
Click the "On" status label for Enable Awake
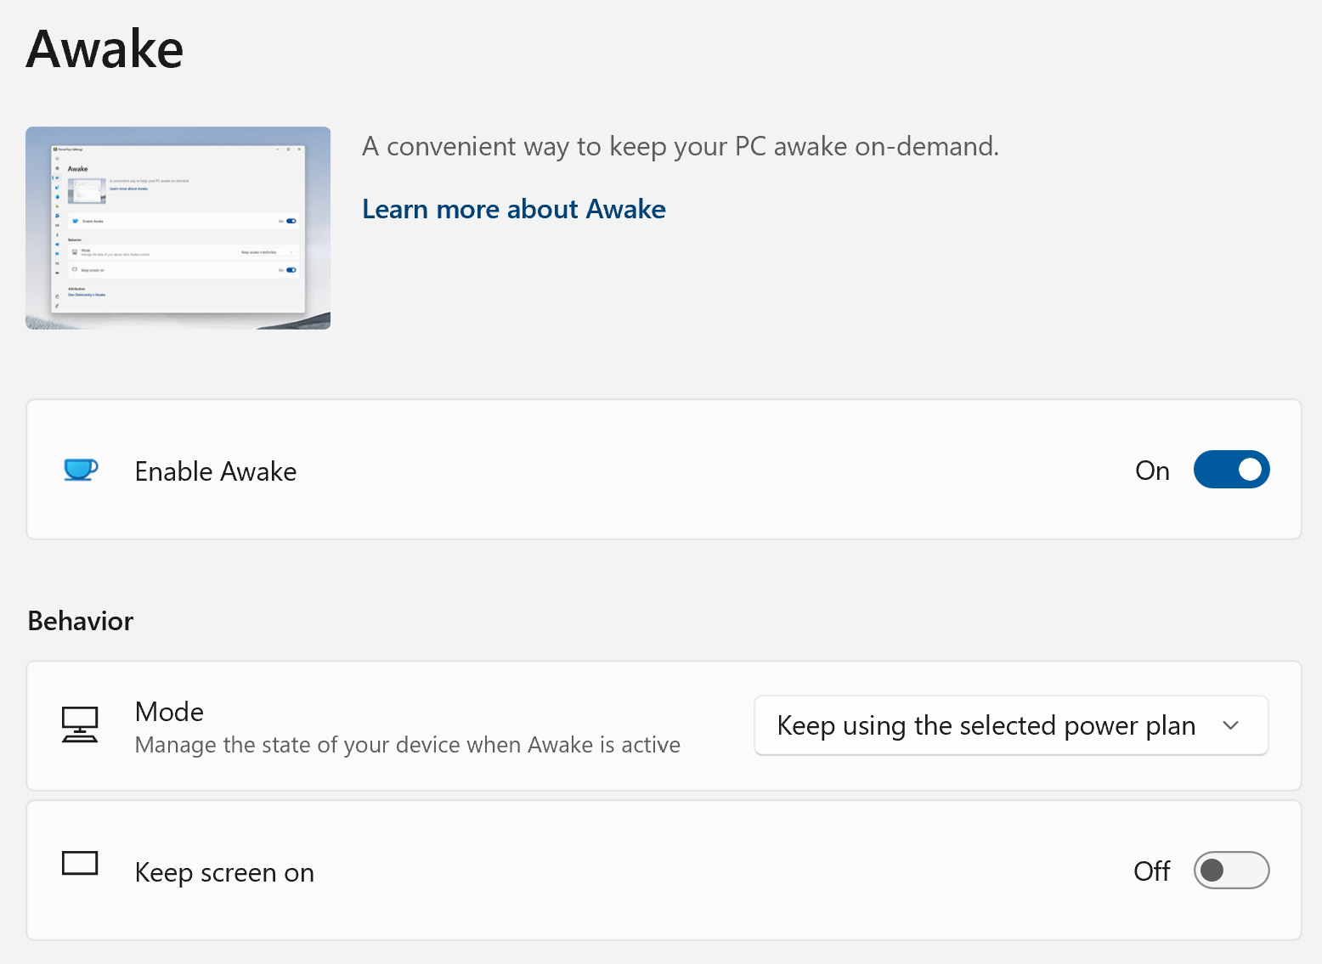pyautogui.click(x=1152, y=471)
